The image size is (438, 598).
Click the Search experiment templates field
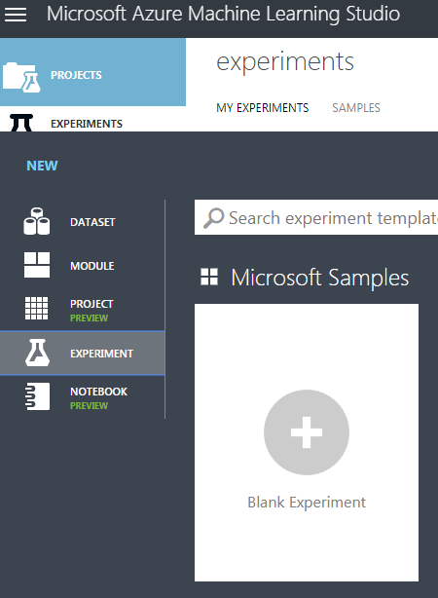point(316,217)
